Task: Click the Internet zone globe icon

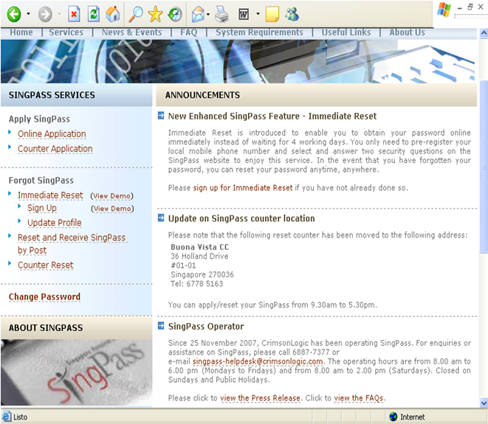Action: (x=393, y=417)
